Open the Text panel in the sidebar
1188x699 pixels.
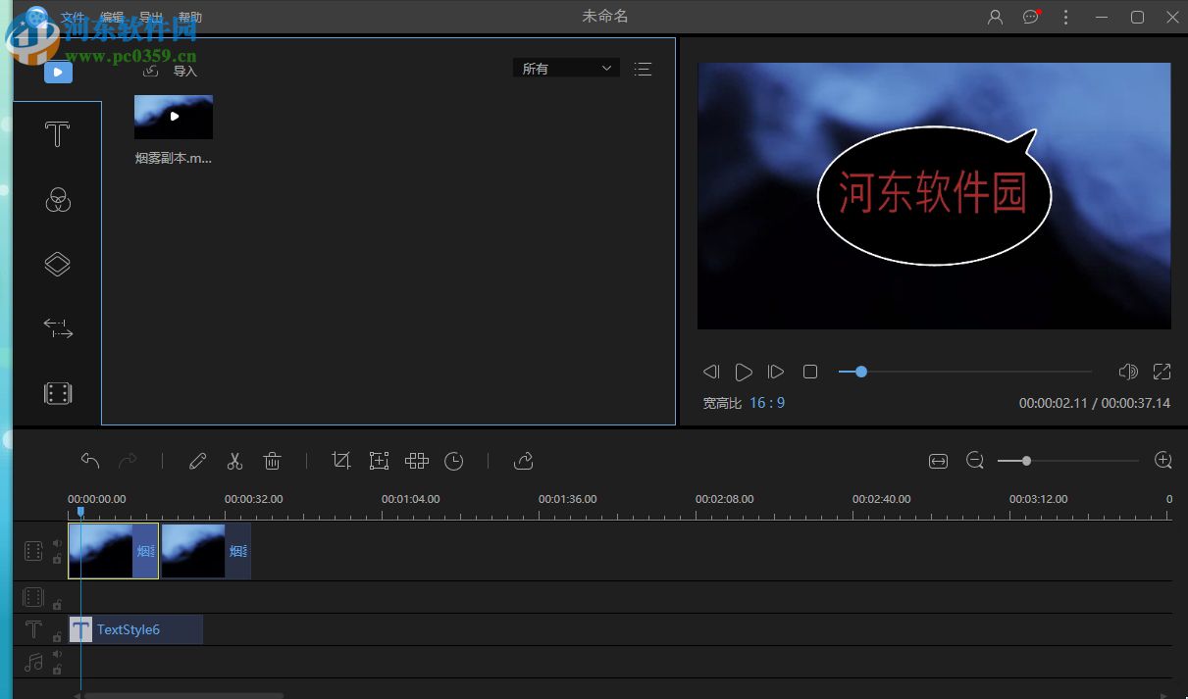[x=57, y=134]
